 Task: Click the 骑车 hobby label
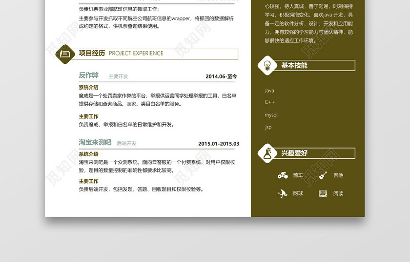tap(298, 175)
